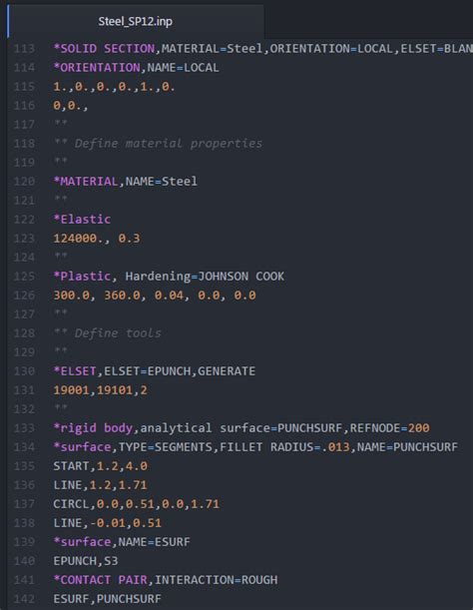Click the 360.0 plastic parameter
473x610 pixels.
[122, 296]
